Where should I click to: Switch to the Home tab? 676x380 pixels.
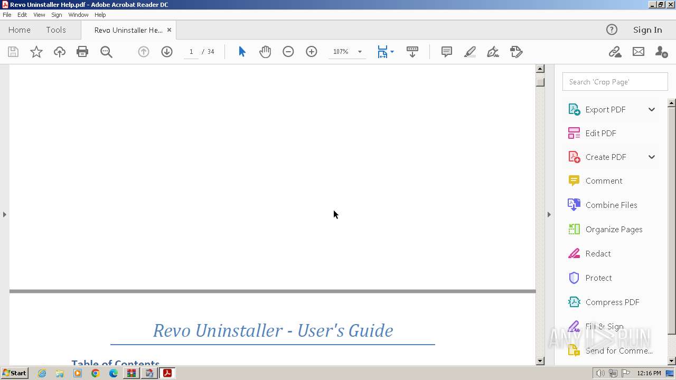(x=20, y=30)
